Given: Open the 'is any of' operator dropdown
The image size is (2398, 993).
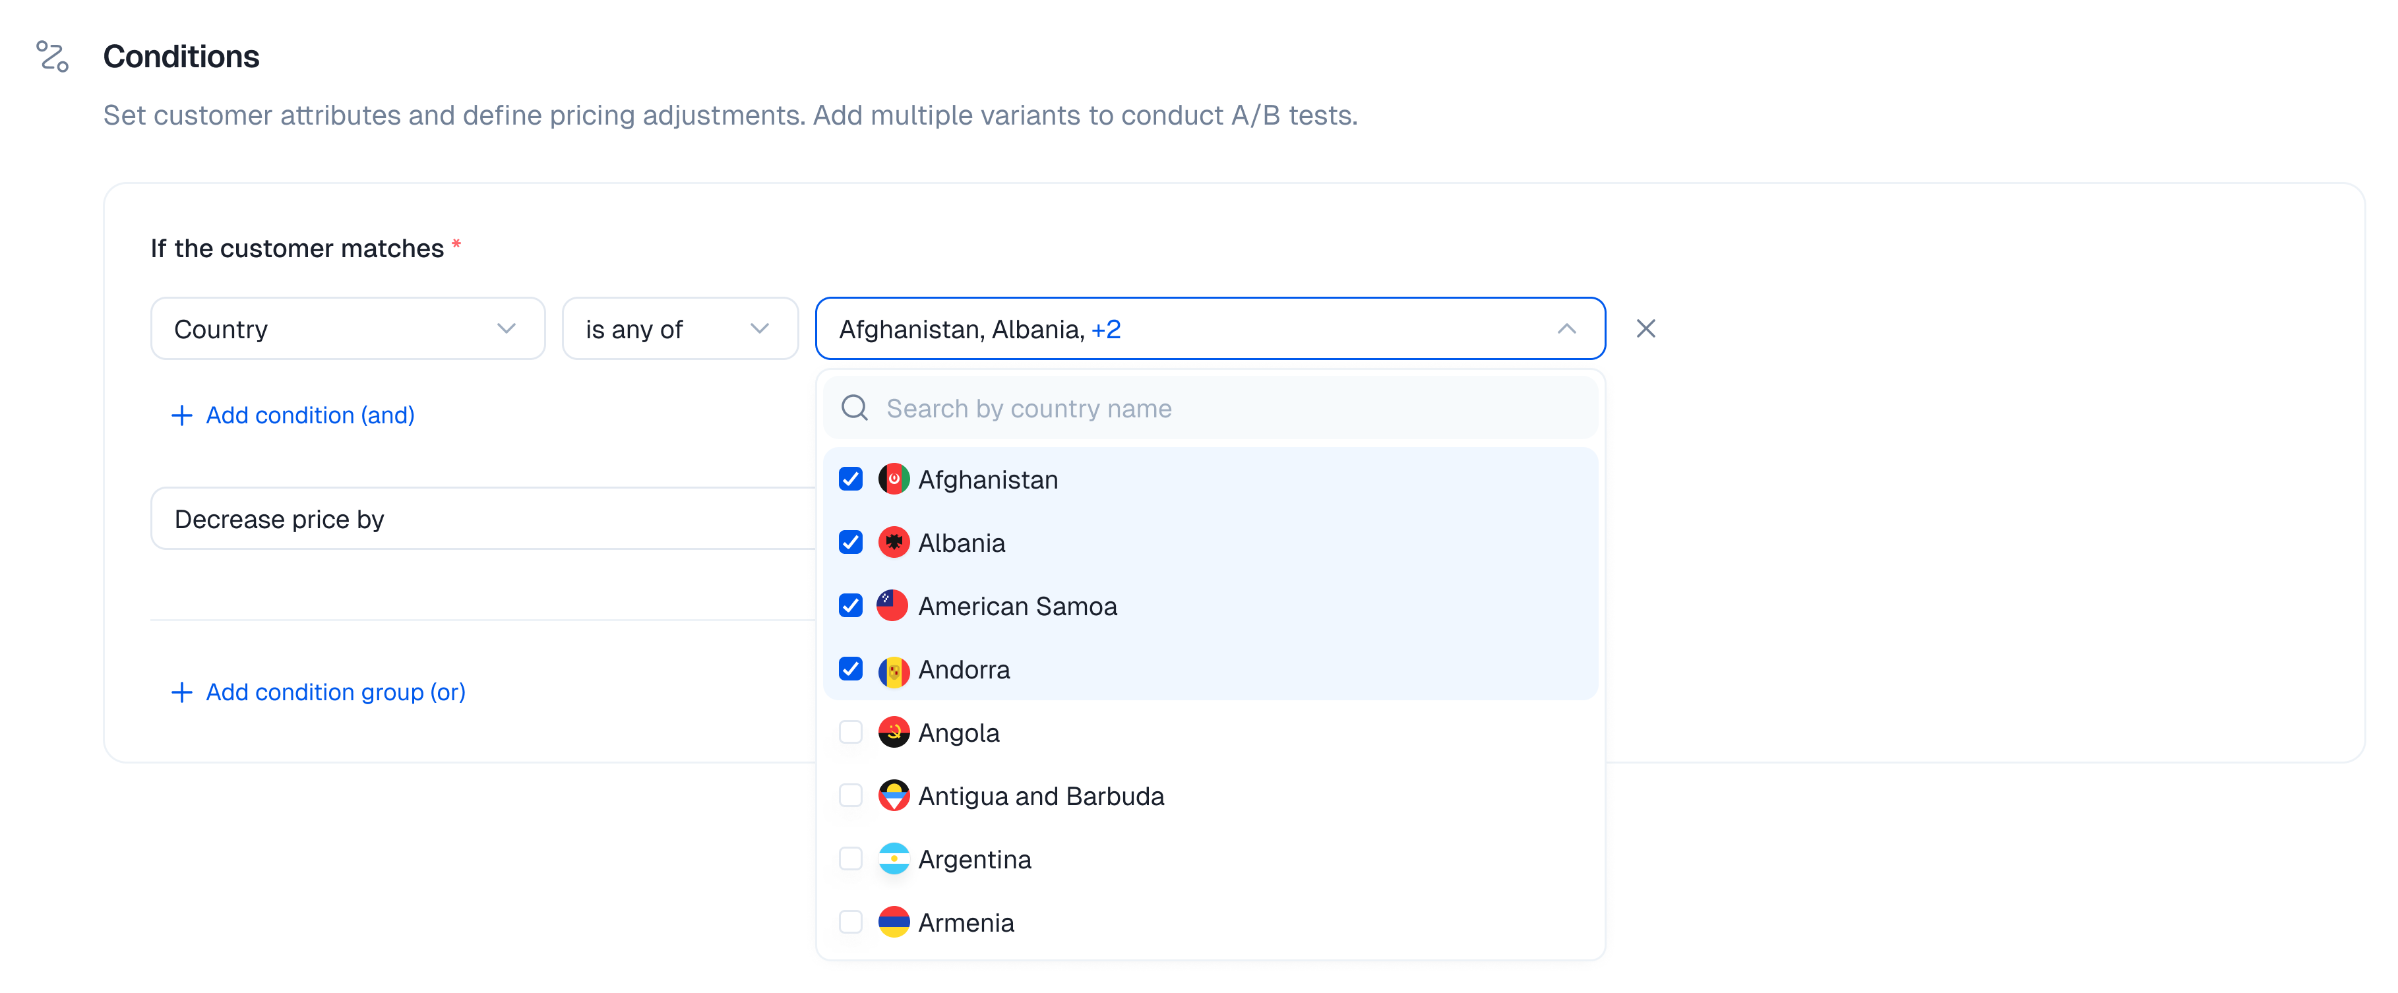Looking at the screenshot, I should (x=679, y=328).
